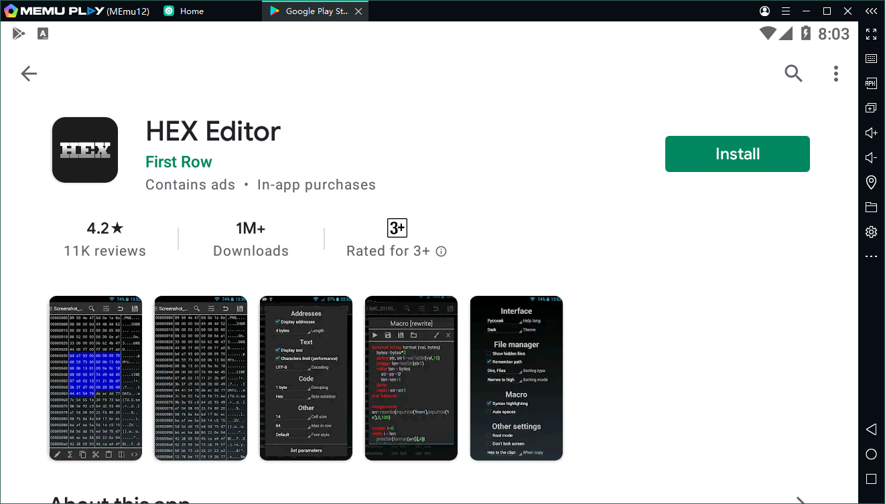Click the Install button for HEX Editor
Image resolution: width=885 pixels, height=504 pixels.
click(737, 154)
